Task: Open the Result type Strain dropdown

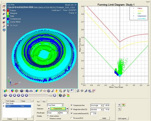Action: (53, 113)
